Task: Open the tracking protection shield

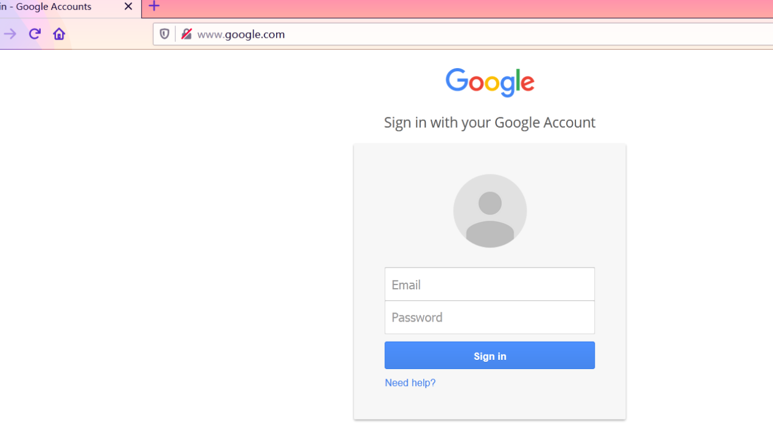Action: [164, 34]
